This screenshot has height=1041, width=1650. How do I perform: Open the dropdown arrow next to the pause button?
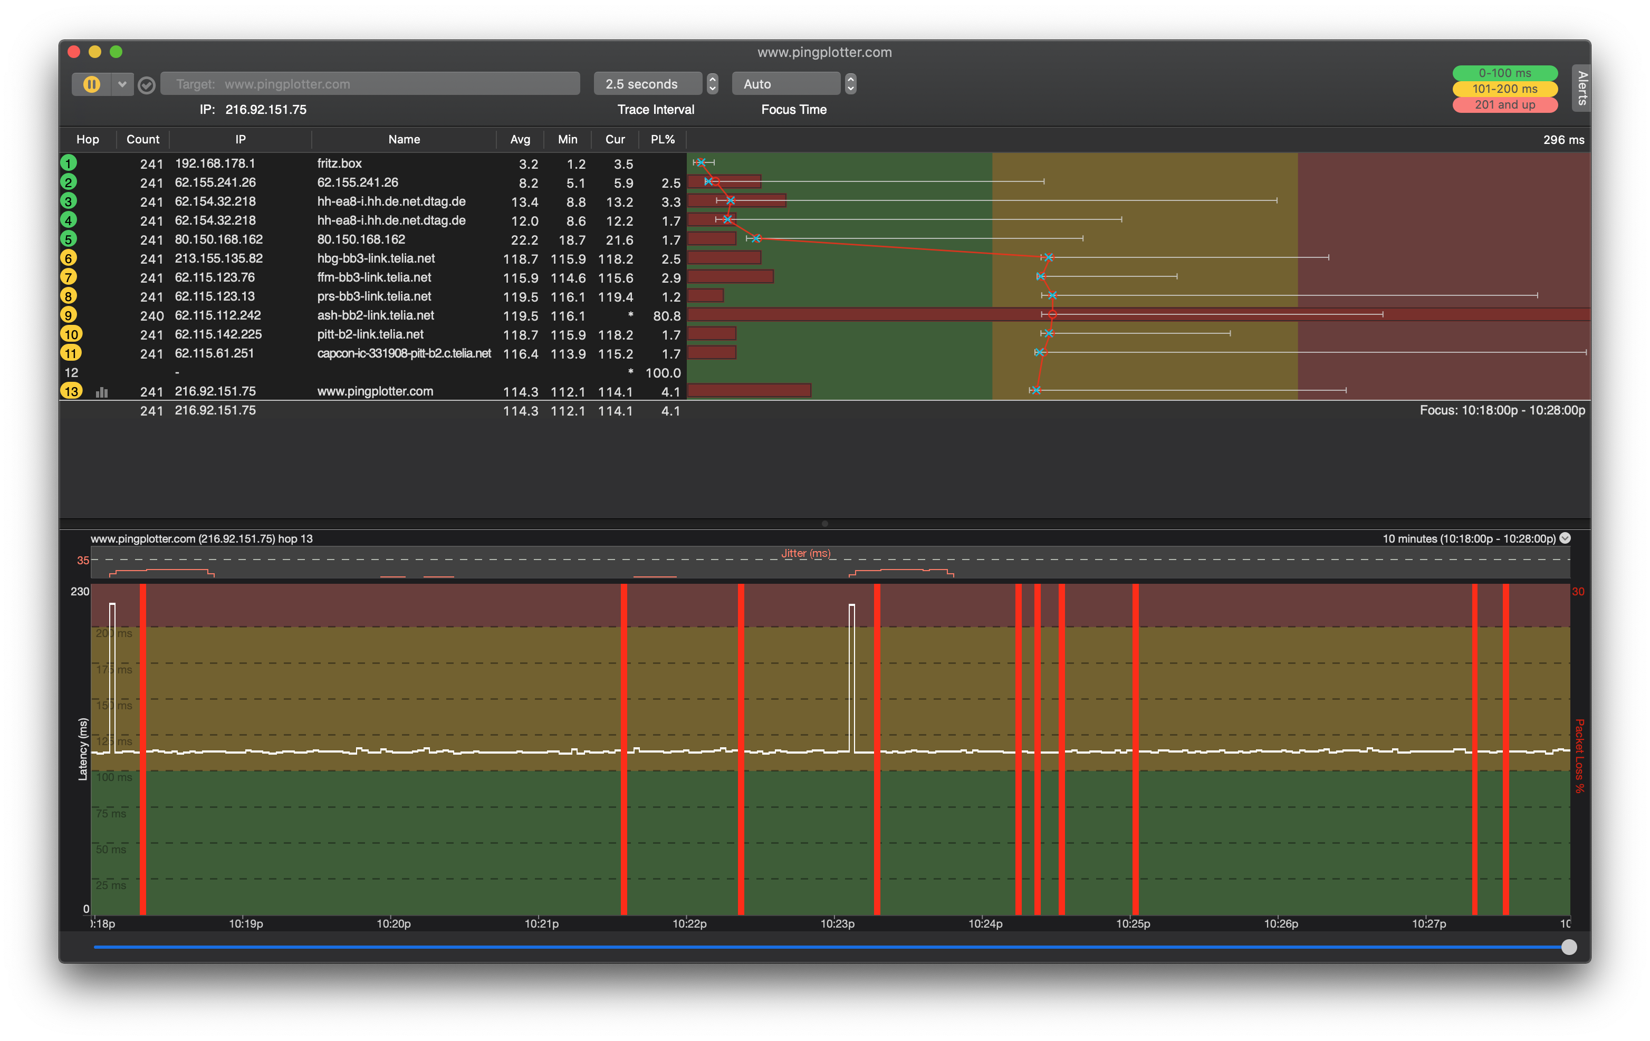[122, 83]
